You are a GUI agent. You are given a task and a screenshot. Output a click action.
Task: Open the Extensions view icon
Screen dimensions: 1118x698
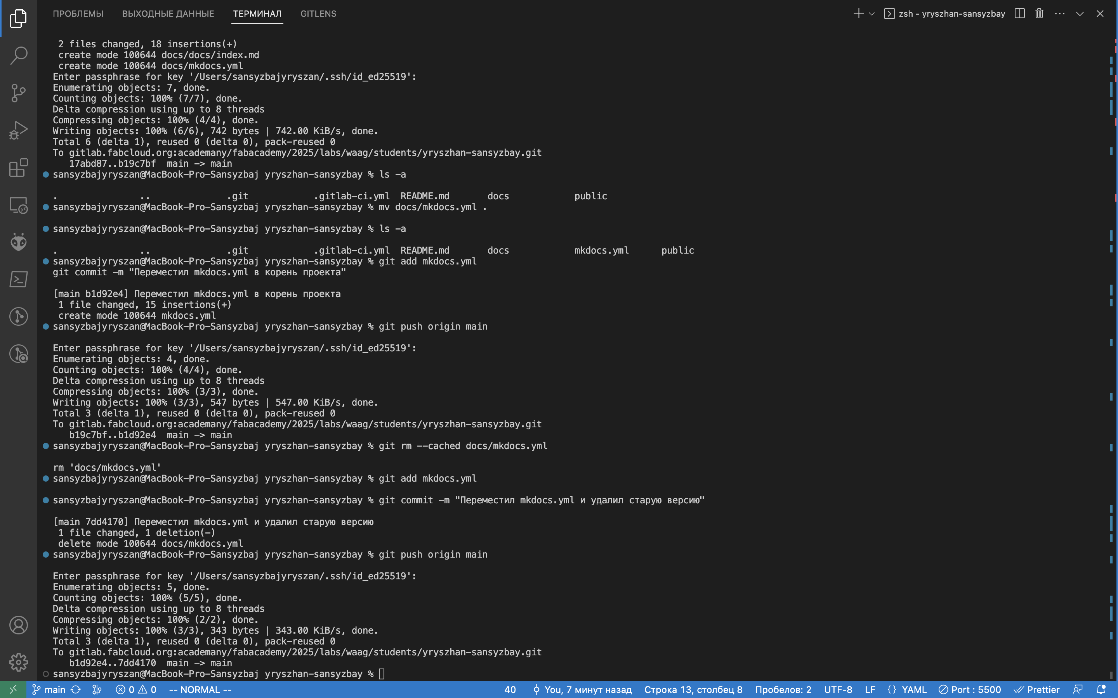(19, 168)
